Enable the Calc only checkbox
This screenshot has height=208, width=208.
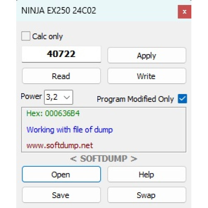click(x=26, y=36)
